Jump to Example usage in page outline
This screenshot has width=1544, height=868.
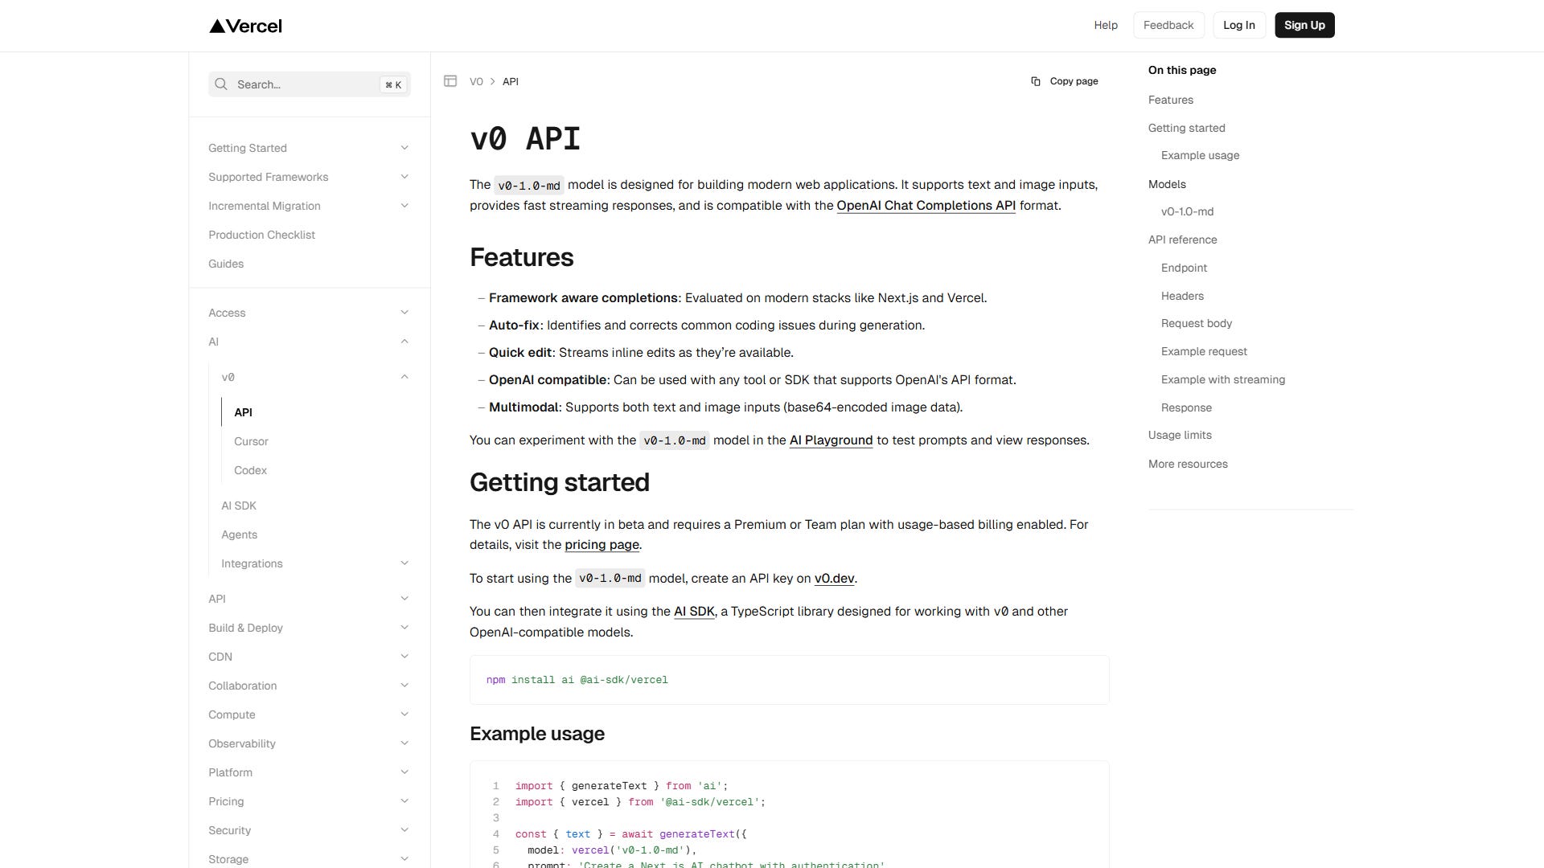click(1200, 155)
